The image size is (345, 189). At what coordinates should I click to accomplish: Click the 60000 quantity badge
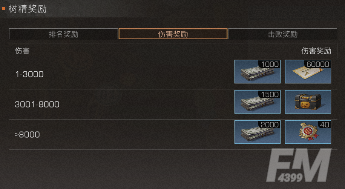318,64
